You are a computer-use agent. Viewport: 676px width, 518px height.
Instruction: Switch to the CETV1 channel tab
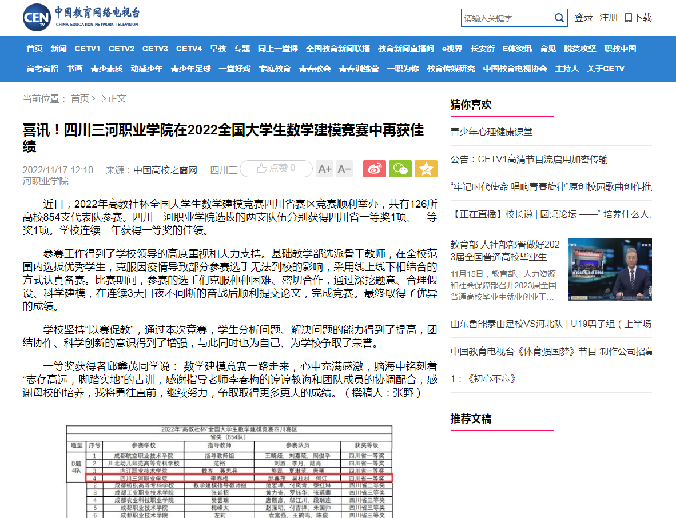tap(88, 49)
